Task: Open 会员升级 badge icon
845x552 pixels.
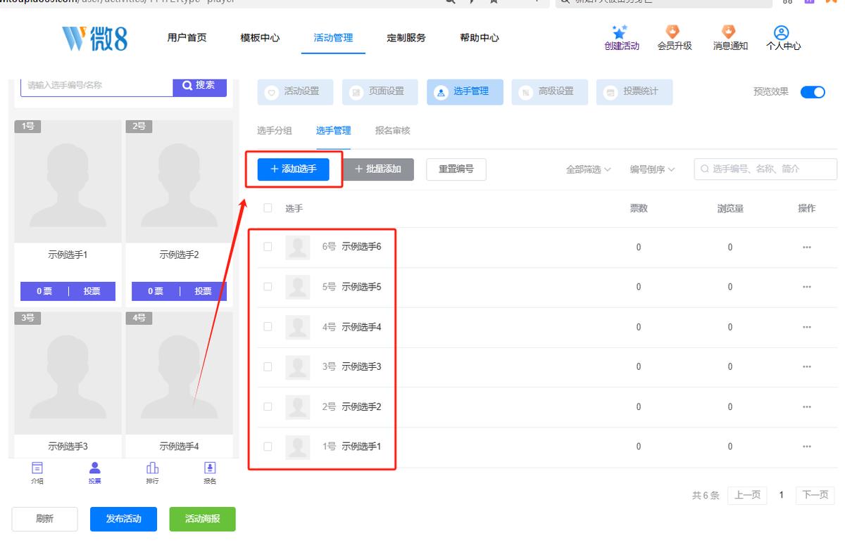Action: coord(673,32)
